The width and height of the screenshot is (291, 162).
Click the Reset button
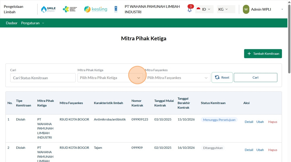[x=222, y=77]
